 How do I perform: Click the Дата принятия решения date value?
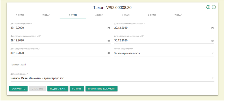click(x=17, y=28)
